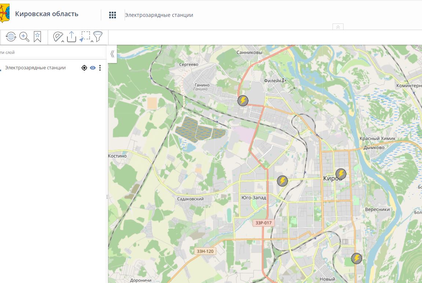Select the zoom-in magnifier tool

24,37
